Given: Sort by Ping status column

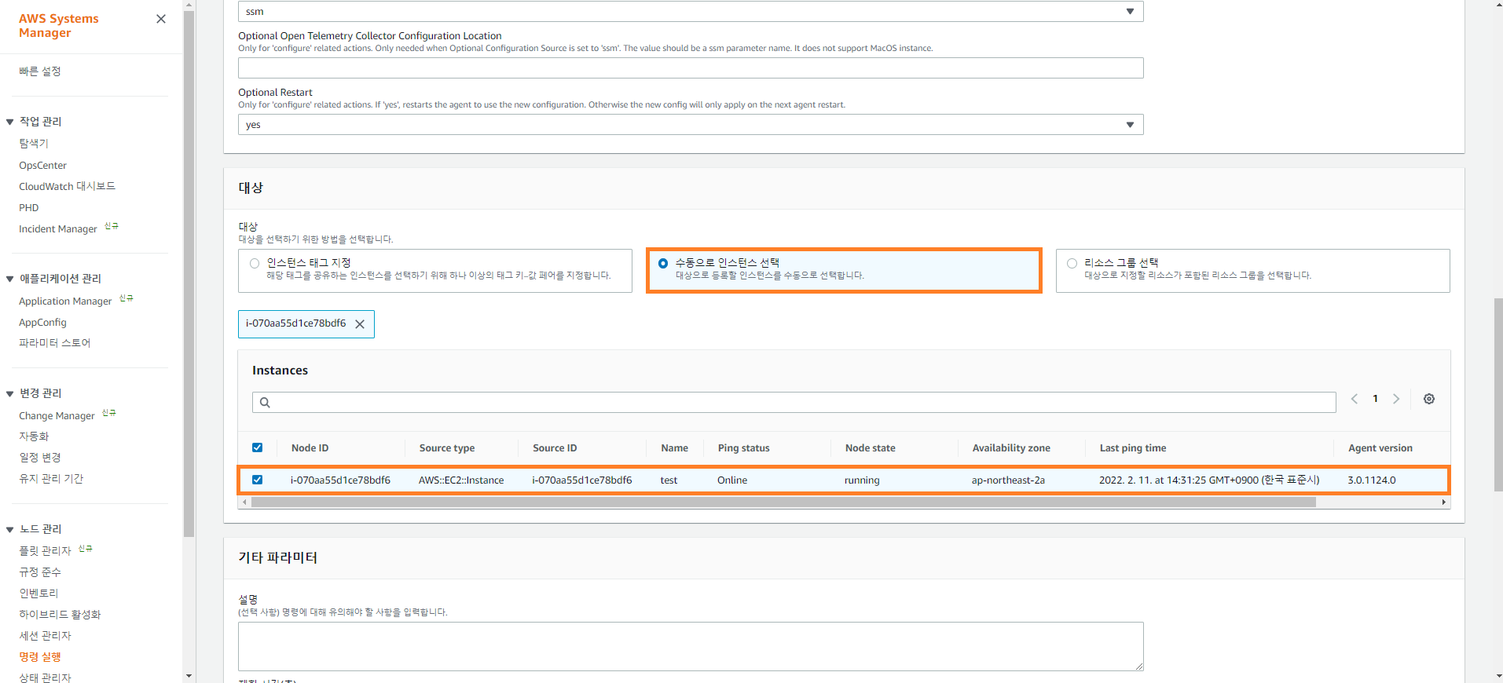Looking at the screenshot, I should pos(743,448).
